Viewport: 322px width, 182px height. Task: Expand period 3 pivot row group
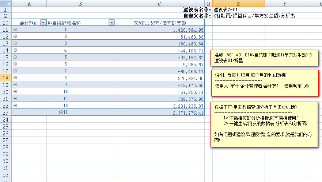point(15,43)
